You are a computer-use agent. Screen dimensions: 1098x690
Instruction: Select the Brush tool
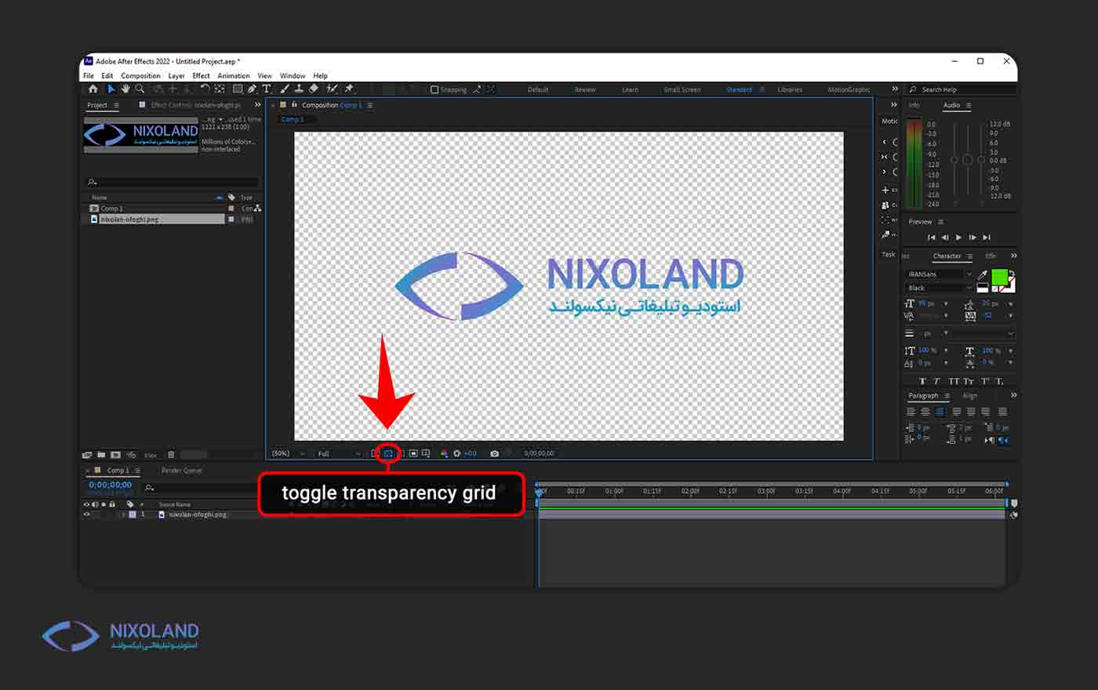pyautogui.click(x=284, y=89)
